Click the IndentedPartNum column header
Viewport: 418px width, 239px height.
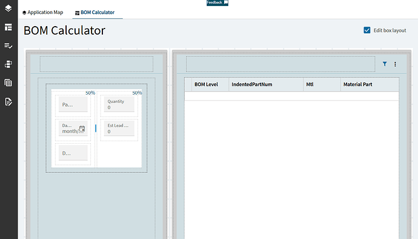[266, 84]
